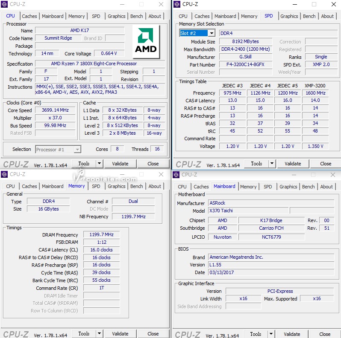Click Close button in the Mainboard window
Viewport: 341px width, 338px height.
325,334
